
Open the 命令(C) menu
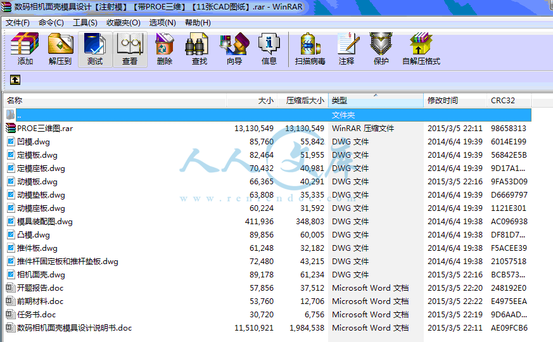tap(51, 23)
